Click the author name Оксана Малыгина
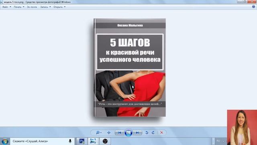 (130, 25)
